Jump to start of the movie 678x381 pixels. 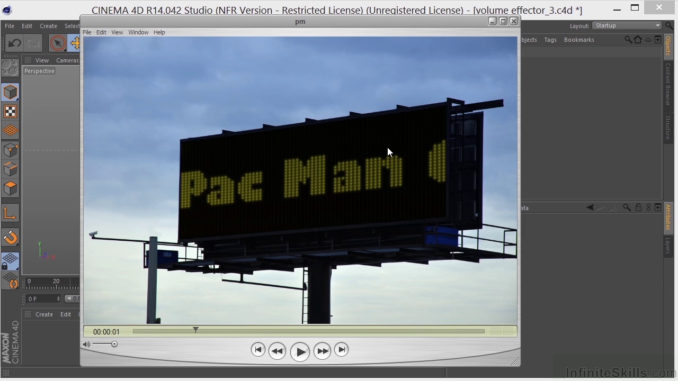coord(258,350)
